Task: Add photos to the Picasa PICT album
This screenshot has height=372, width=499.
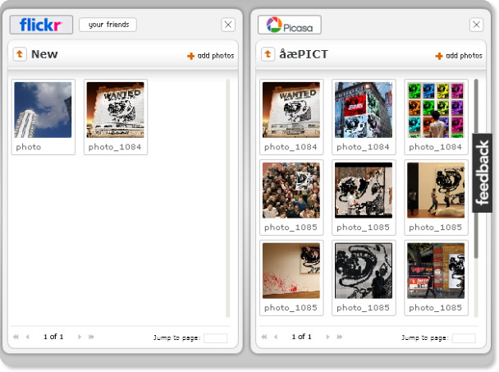Action: tap(459, 56)
